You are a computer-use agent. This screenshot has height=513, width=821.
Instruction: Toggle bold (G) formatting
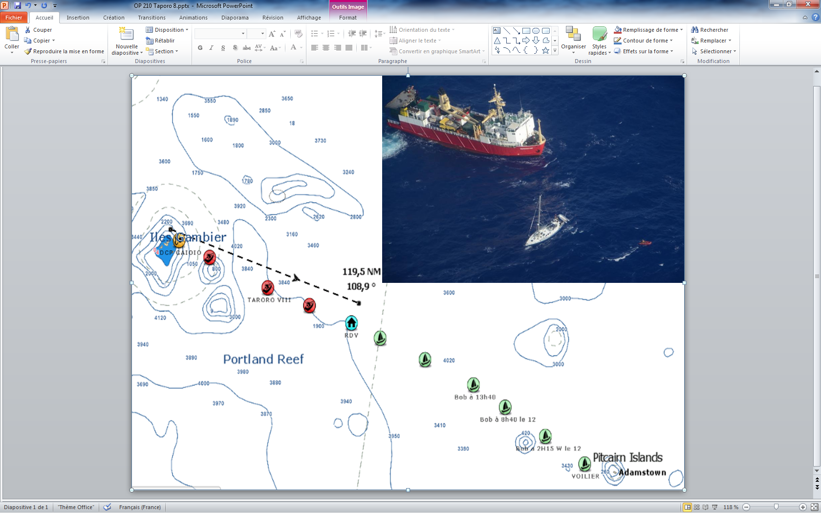coord(200,48)
